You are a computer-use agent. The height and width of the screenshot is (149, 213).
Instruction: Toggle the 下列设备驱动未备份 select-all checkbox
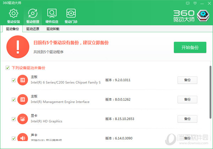[x=7, y=68]
